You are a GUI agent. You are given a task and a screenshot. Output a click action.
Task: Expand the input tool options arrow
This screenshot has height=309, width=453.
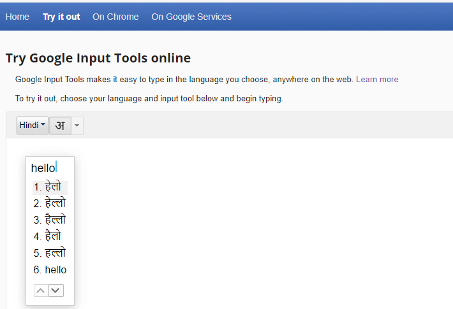tap(77, 126)
